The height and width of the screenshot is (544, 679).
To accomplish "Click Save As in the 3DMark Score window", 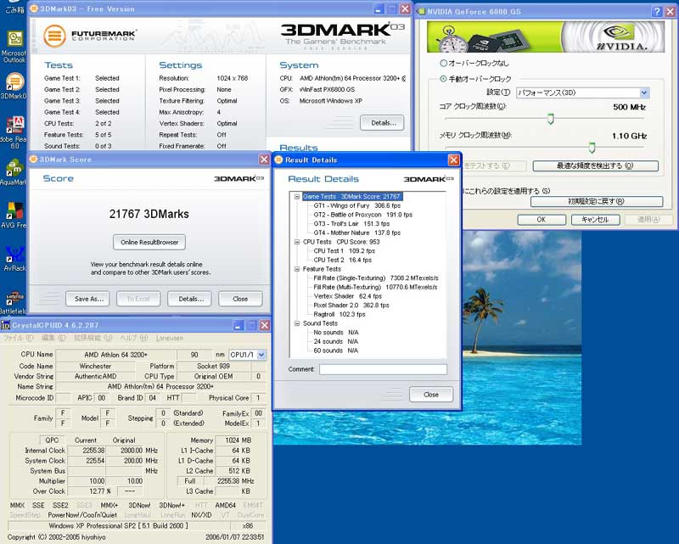I will point(88,299).
